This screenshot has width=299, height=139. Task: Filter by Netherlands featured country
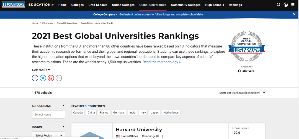[171, 113]
